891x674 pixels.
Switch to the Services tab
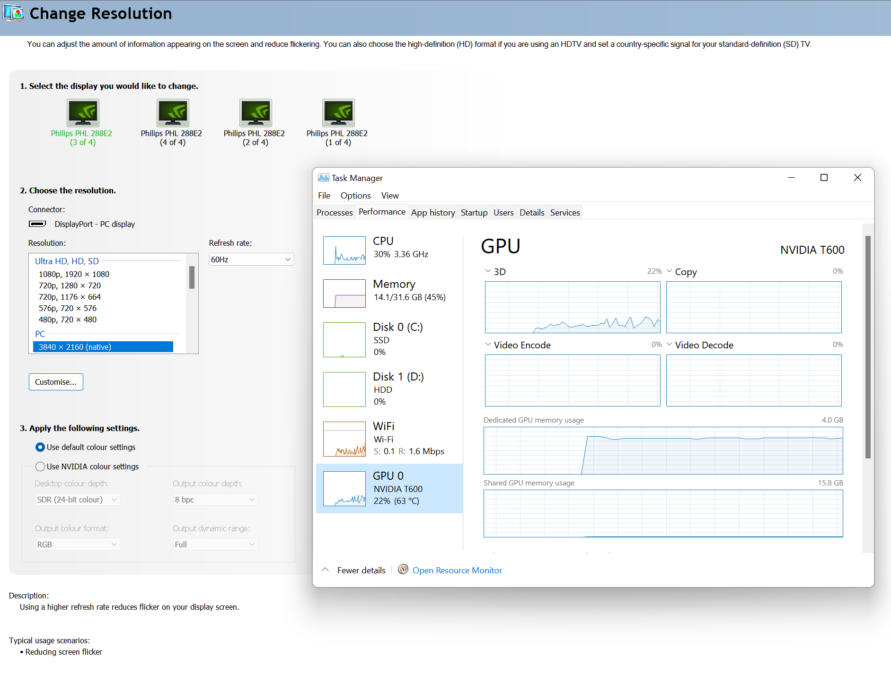point(565,213)
